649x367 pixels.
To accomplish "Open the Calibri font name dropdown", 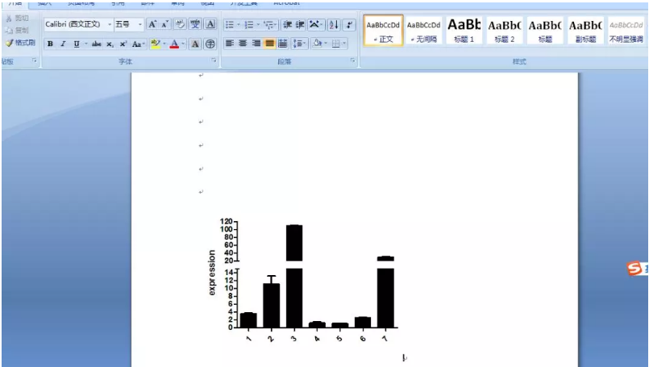I will pos(110,25).
